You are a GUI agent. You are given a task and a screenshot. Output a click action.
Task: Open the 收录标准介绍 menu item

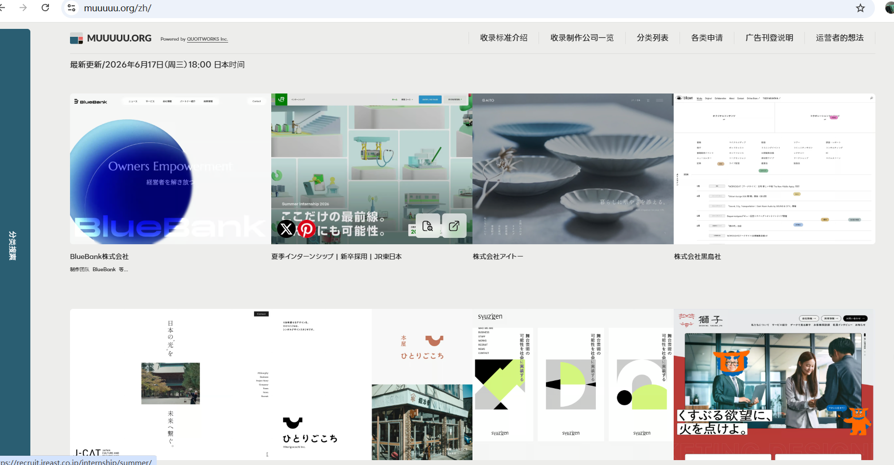coord(504,38)
